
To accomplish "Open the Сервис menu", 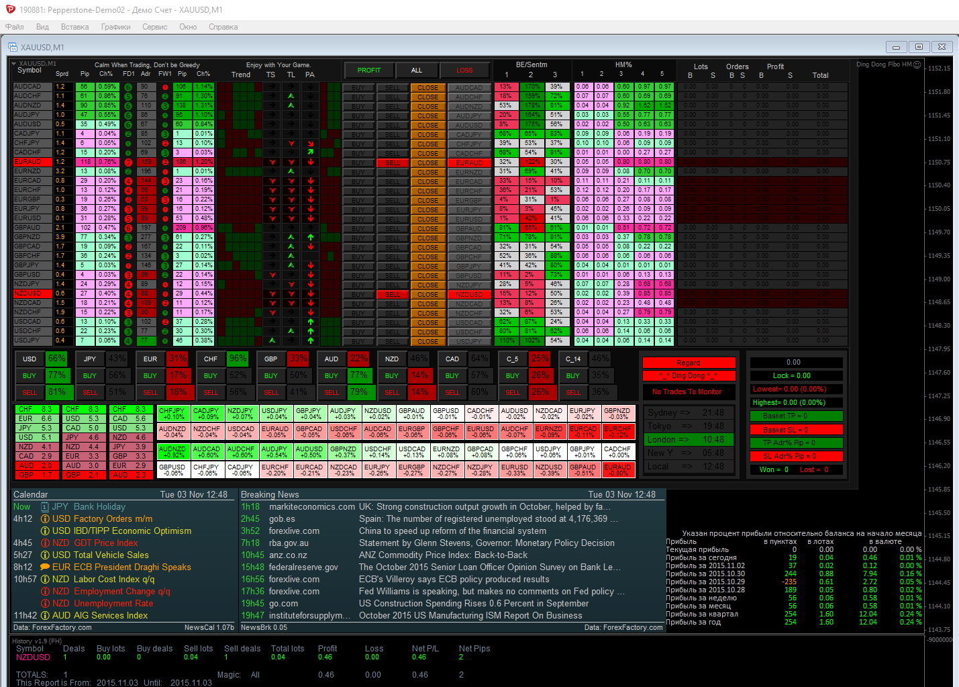I will tap(155, 27).
